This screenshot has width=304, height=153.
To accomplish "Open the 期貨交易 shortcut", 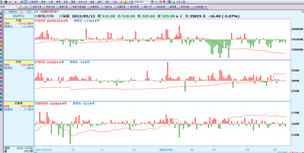I will [49, 7].
